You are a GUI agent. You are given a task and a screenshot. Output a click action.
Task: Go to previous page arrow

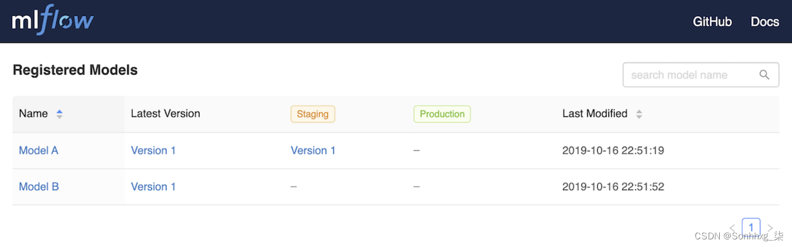pos(732,228)
